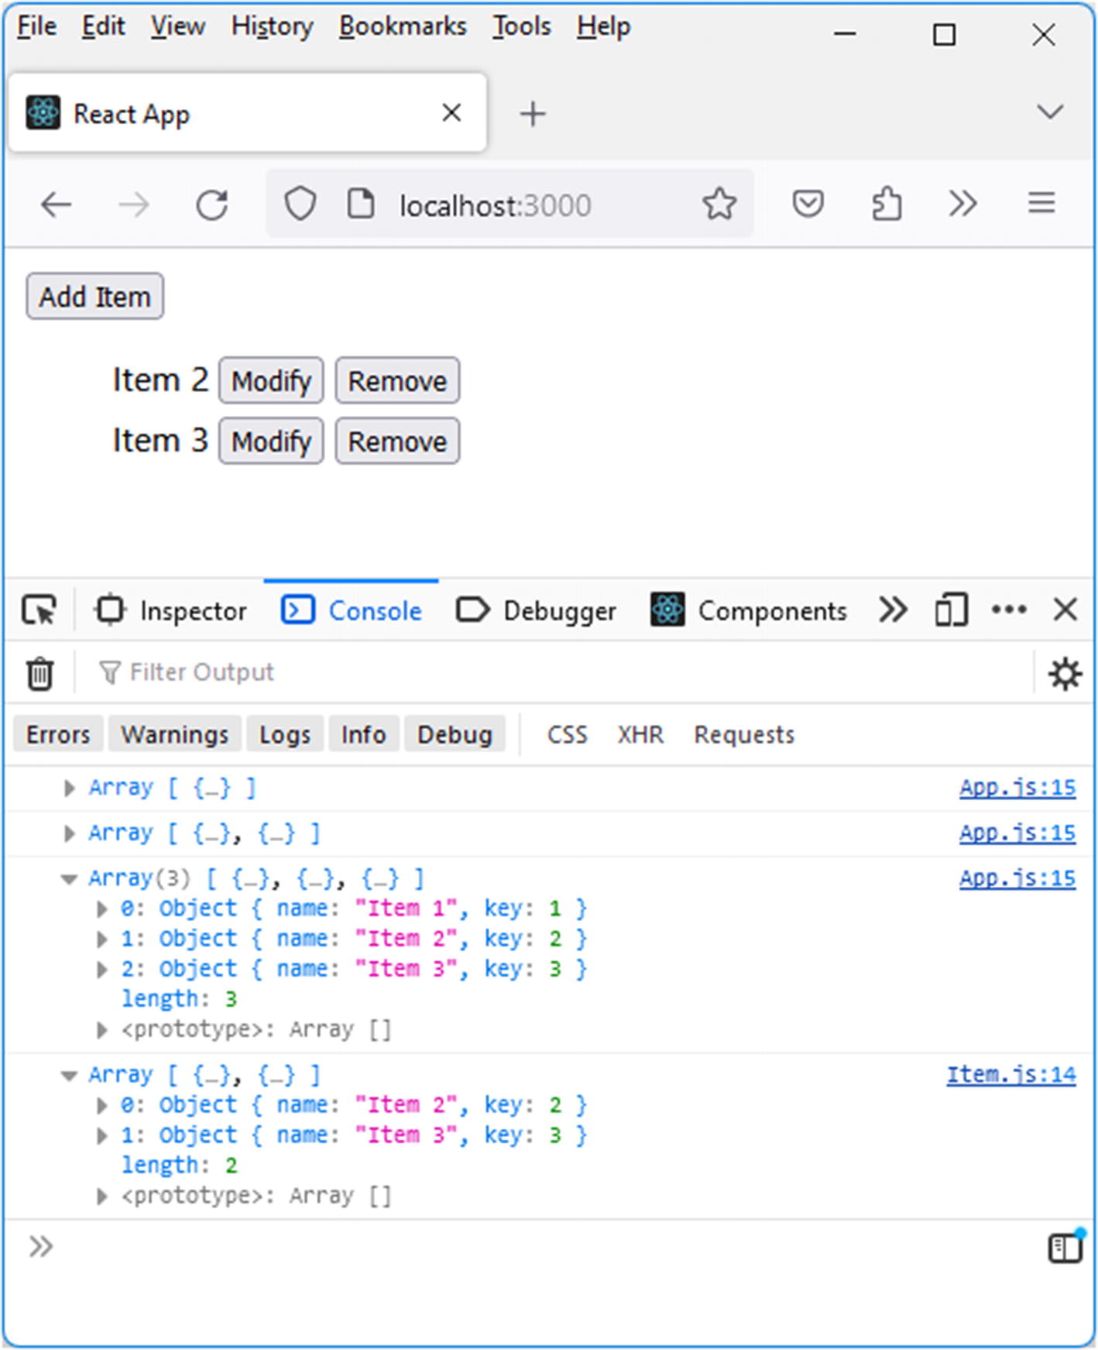Toggle the Errors filter in console
Viewport: 1098px width, 1350px height.
click(x=58, y=734)
